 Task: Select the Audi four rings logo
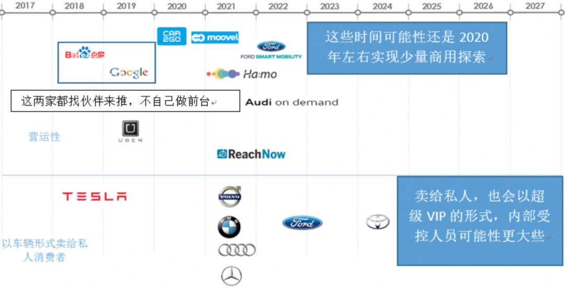[x=237, y=250]
